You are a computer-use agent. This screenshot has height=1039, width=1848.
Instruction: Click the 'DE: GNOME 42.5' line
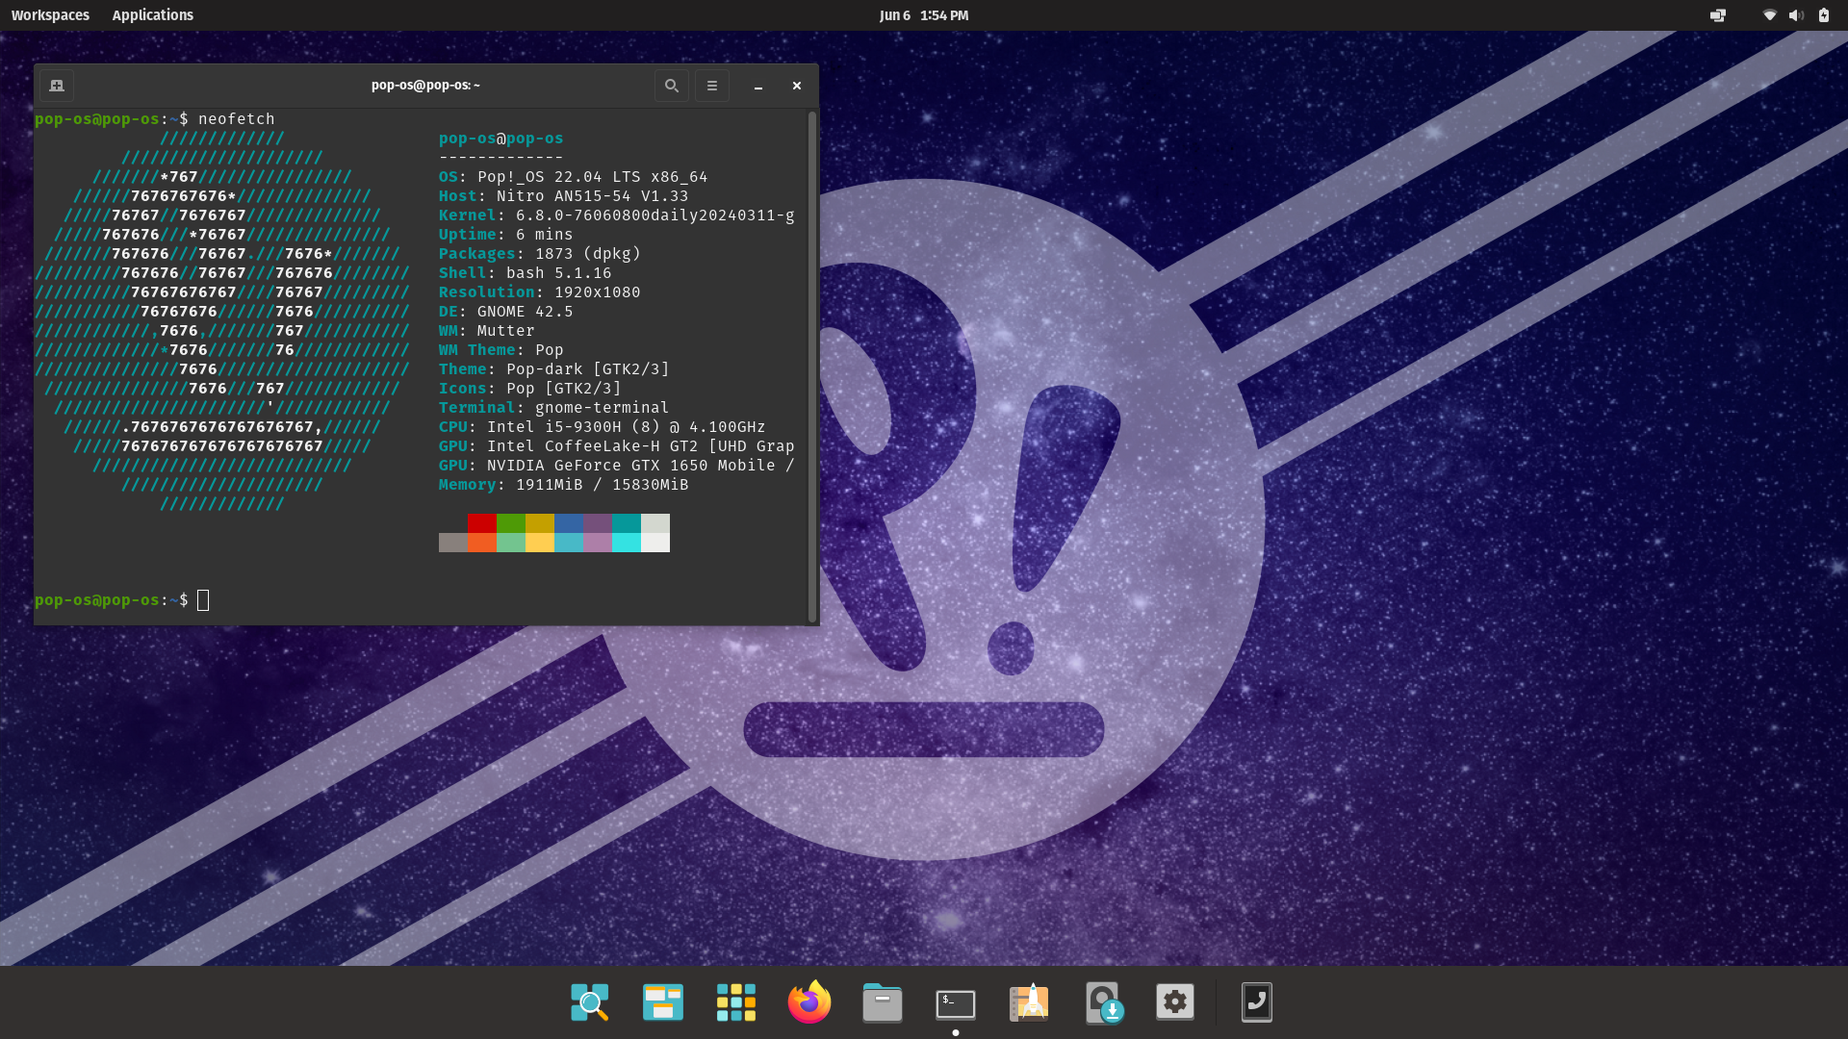[505, 312]
